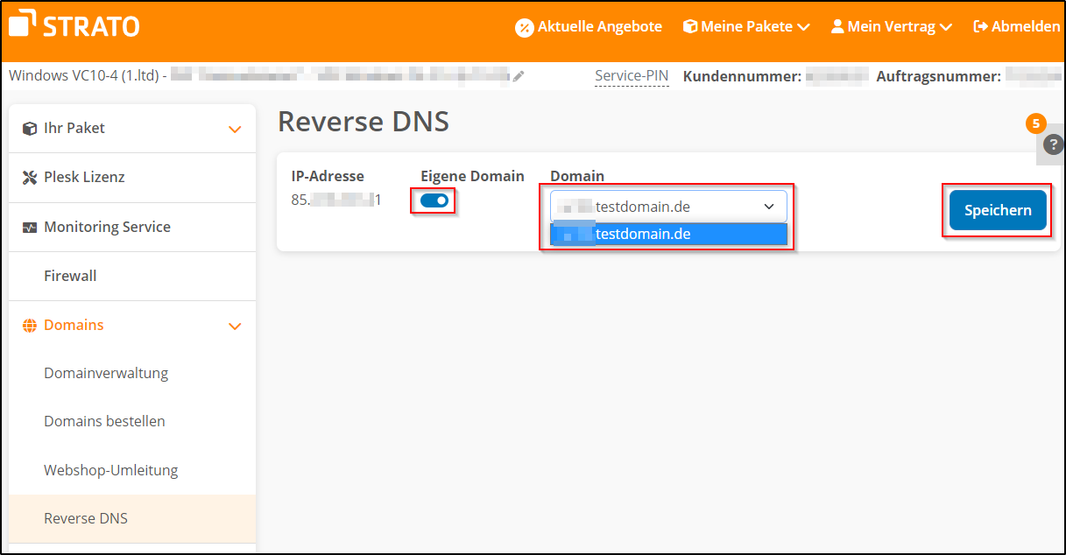Click the orange notification badge showing 5
The image size is (1066, 555).
[x=1035, y=123]
